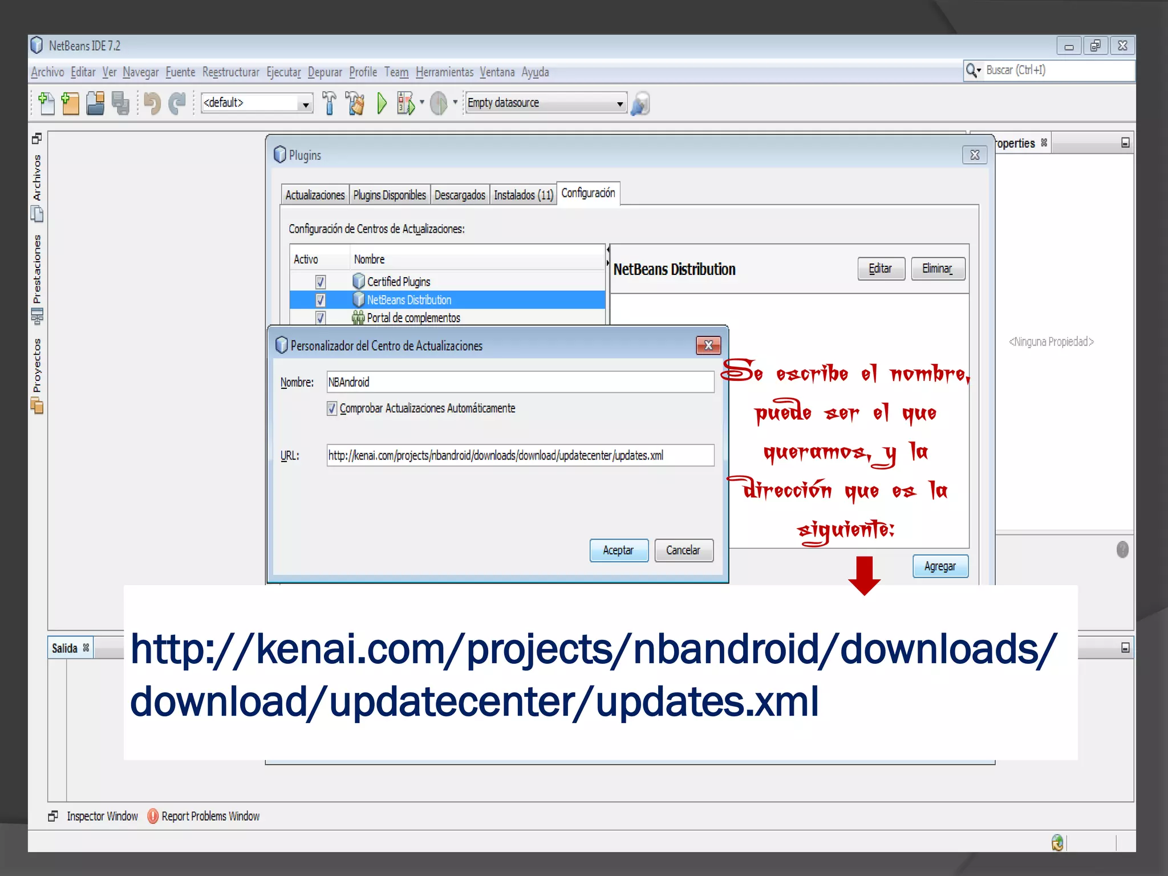Screen dimensions: 1168x876
Task: Click the Open Project toolbar icon
Action: (x=95, y=103)
